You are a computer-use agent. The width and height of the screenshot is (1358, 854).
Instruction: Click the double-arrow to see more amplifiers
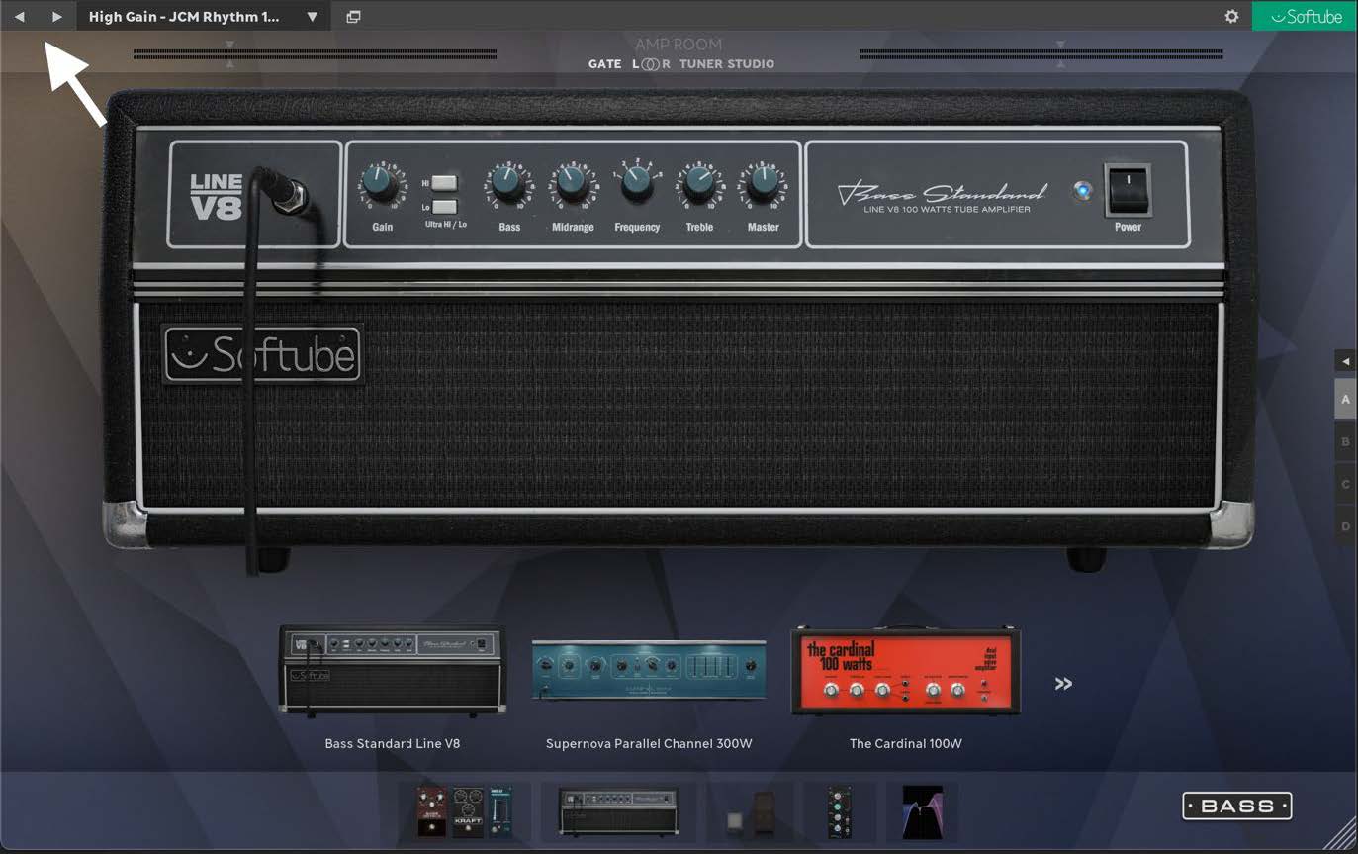click(1062, 683)
